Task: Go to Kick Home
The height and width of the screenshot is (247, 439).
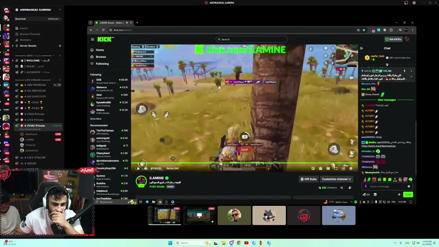Action: [x=97, y=50]
